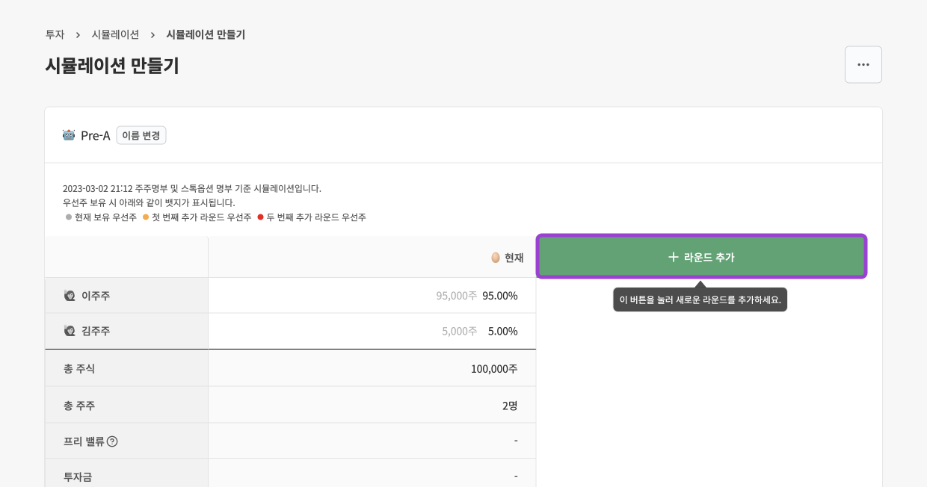
Task: Click the shareholder icon next to 이주주
Action: coord(70,295)
